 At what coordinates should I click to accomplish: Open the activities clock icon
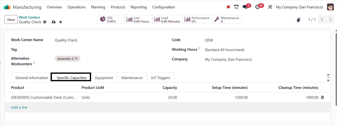(x=257, y=7)
